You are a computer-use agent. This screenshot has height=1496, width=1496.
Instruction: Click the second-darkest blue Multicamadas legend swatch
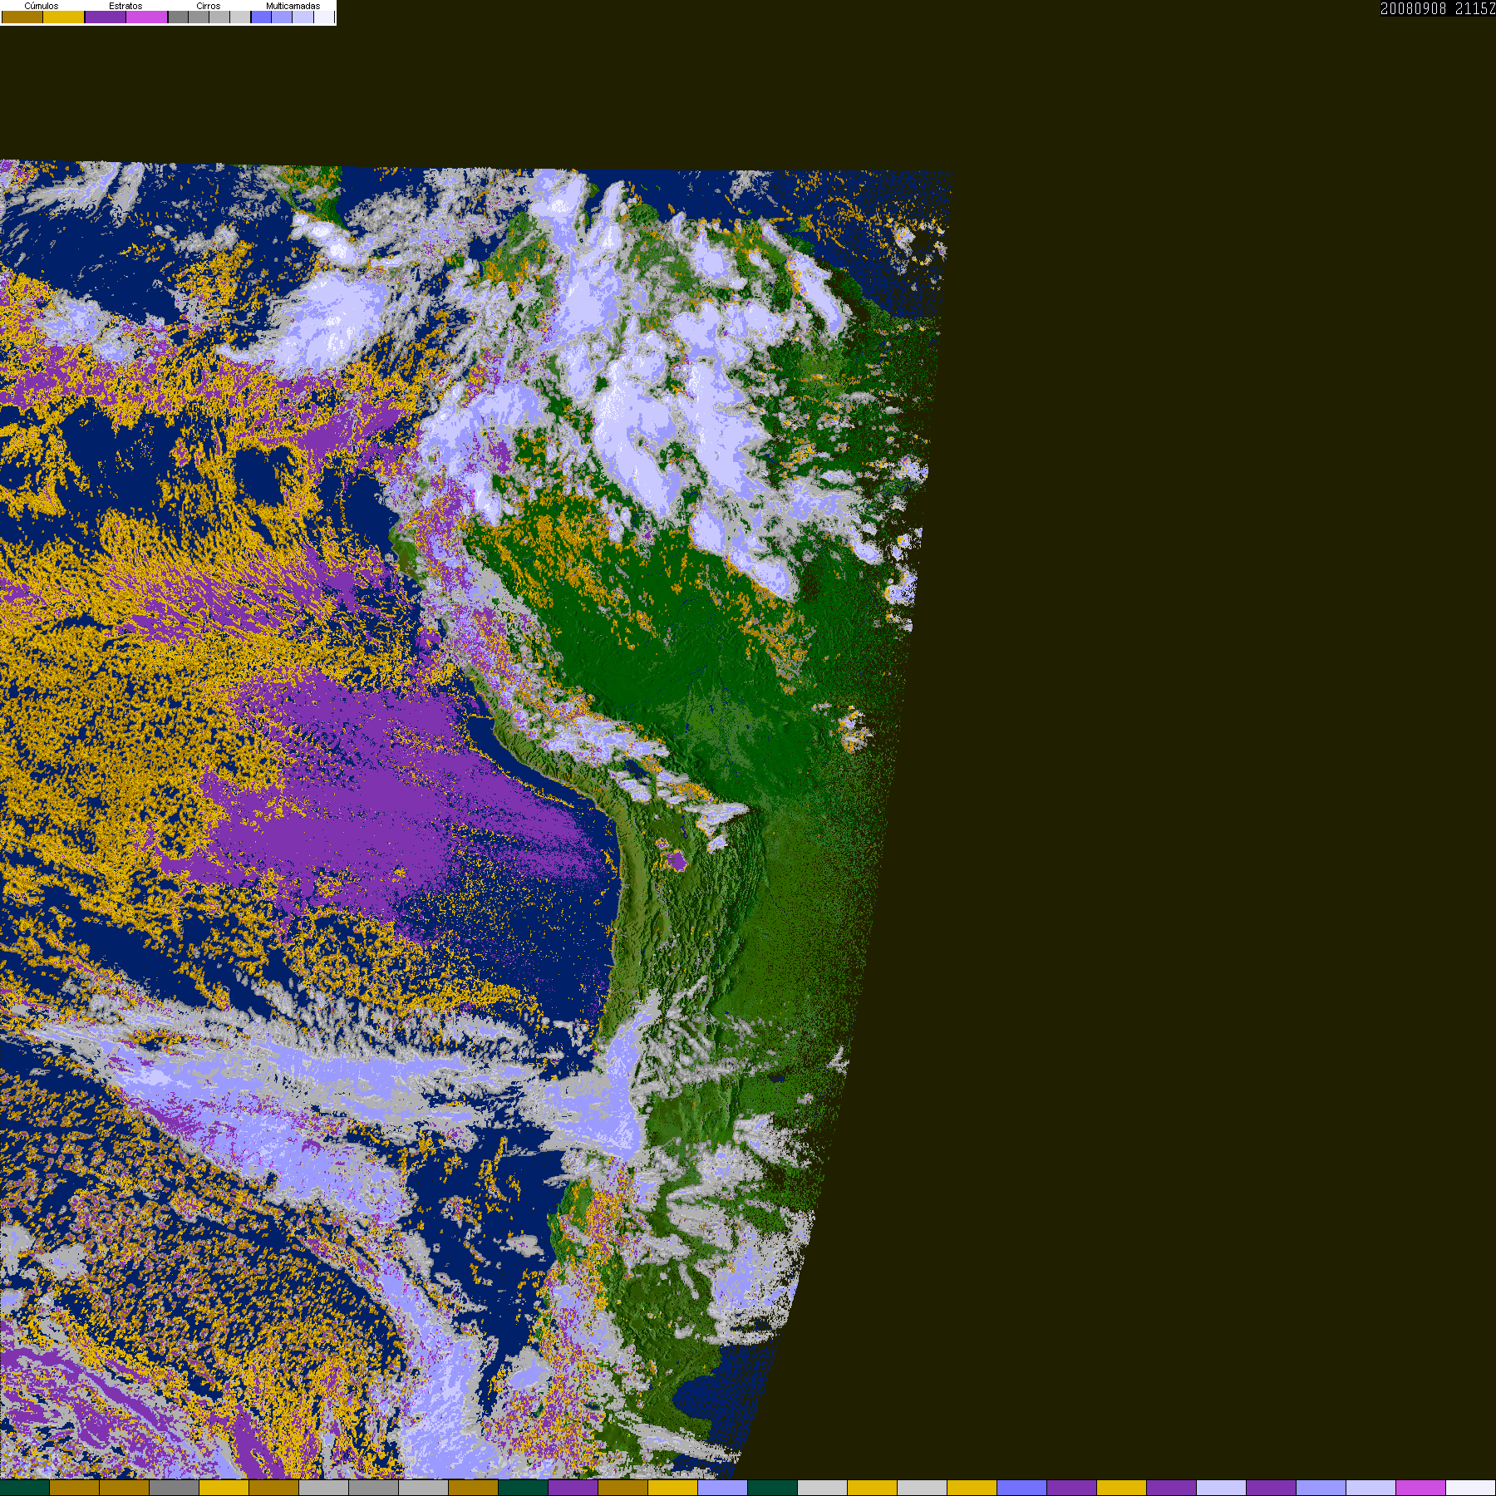(282, 17)
